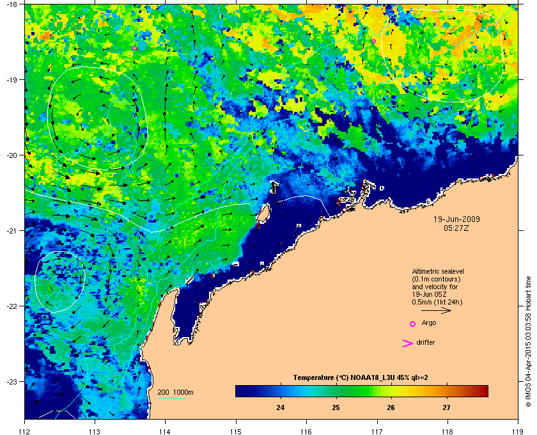Click the Argo magenta circle in legend

[413, 324]
